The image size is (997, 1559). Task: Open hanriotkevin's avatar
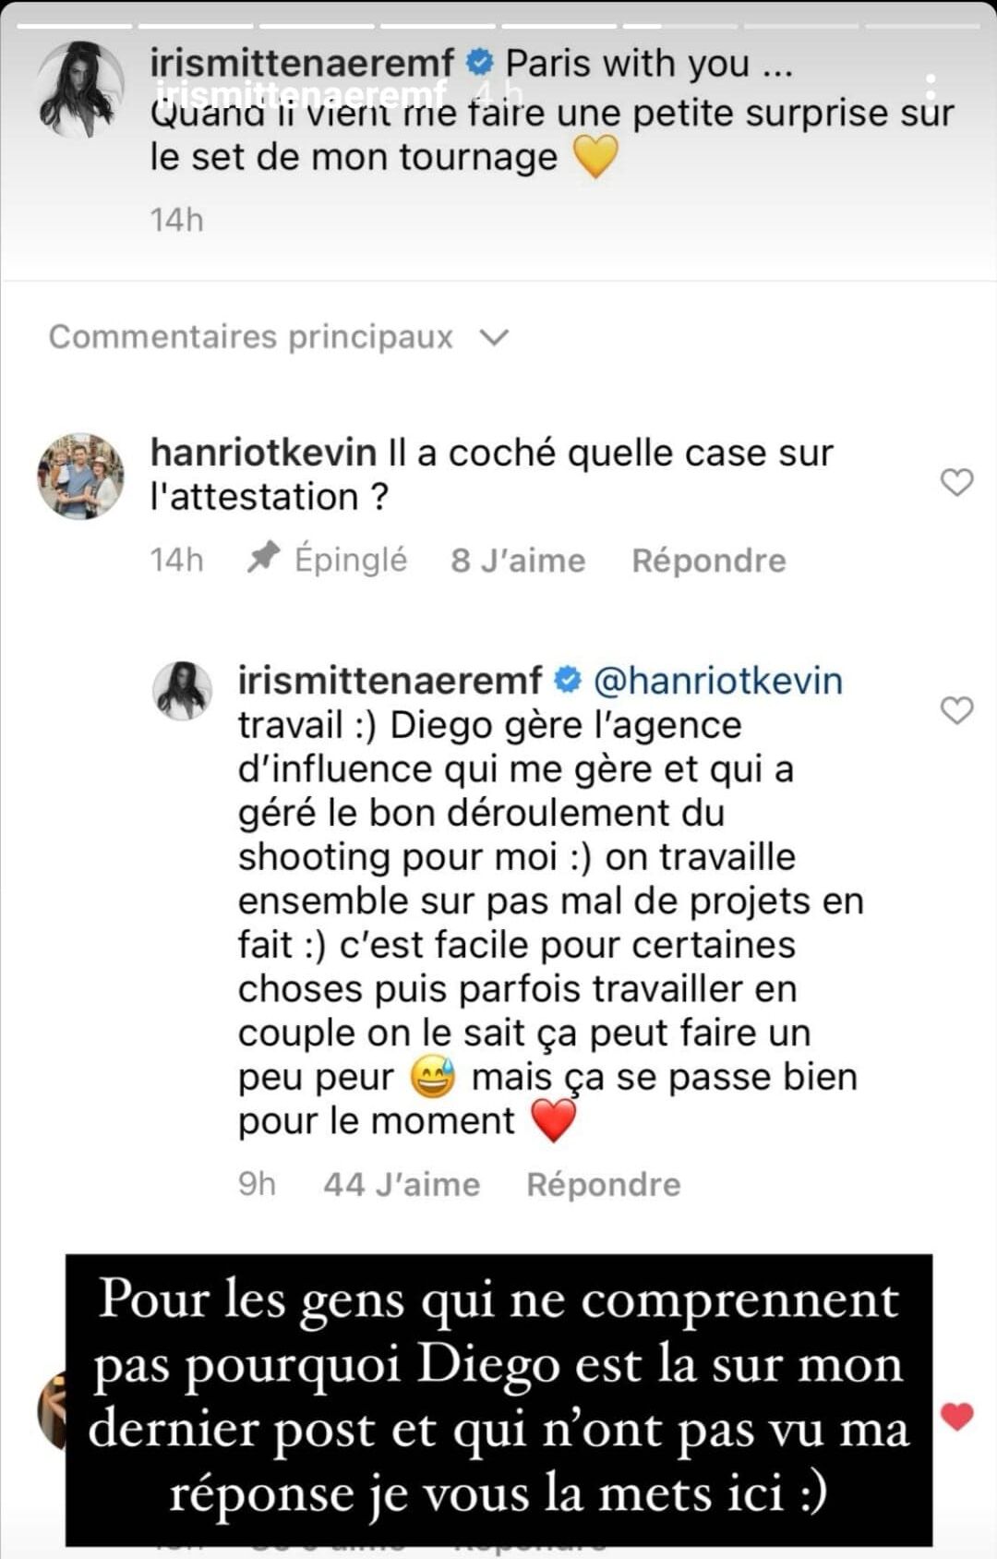80,477
